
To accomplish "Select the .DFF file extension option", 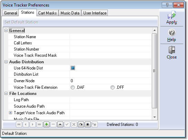I will click(x=113, y=87).
